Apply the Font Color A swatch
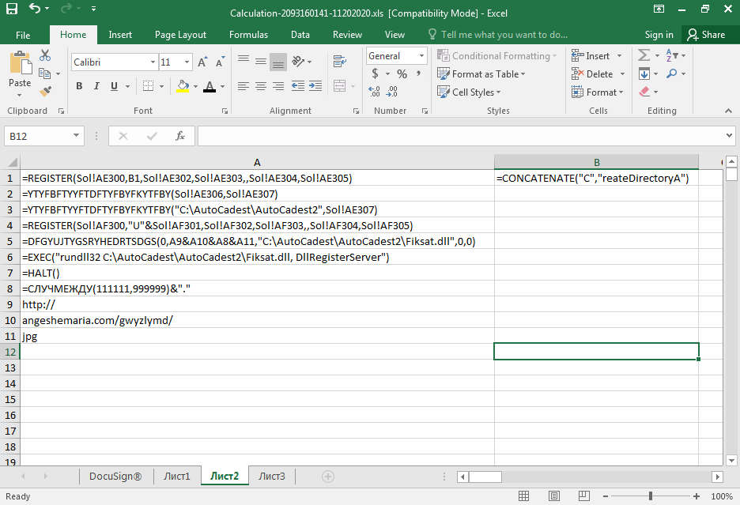The height and width of the screenshot is (505, 740). coord(210,86)
